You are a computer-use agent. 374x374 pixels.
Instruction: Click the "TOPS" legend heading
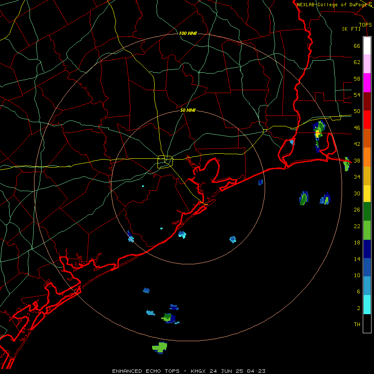click(x=365, y=25)
